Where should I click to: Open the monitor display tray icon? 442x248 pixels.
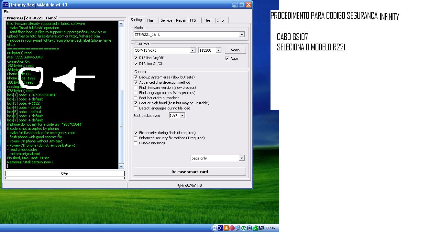[261, 228]
